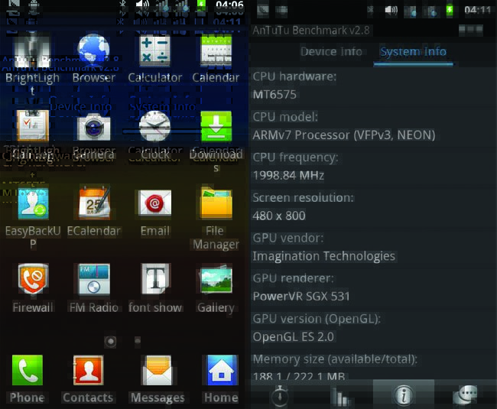Open the Calendar app
This screenshot has width=497, height=409.
[x=216, y=50]
